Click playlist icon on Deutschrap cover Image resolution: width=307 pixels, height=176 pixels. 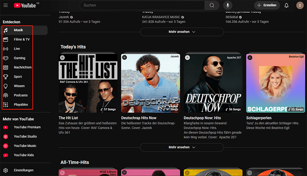[125, 57]
